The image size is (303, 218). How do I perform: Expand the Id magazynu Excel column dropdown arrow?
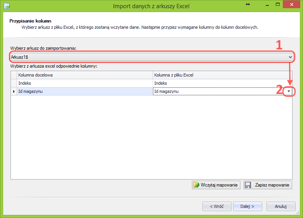click(289, 91)
